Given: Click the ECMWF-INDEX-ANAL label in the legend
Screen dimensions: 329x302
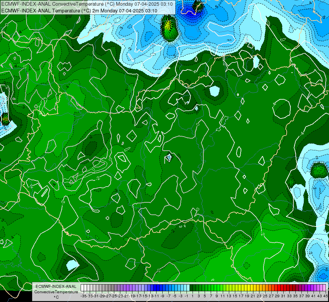Looking at the screenshot, I should tap(56, 287).
